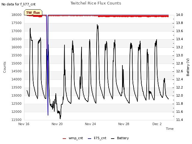Click the Battery (V) axis title
The height and width of the screenshot is (144, 192).
188,67
